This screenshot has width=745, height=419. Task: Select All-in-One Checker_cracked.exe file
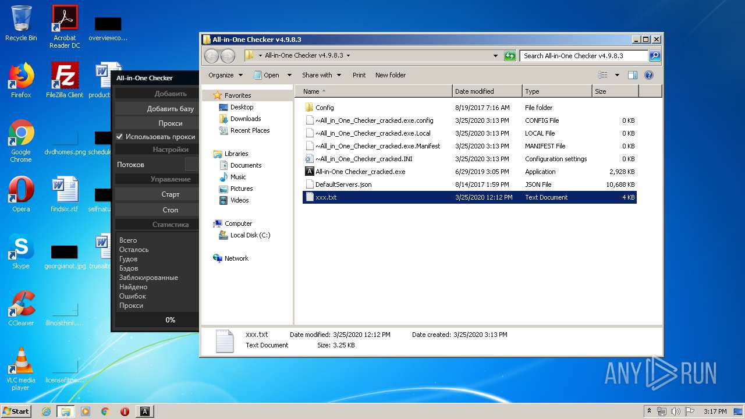470,172
